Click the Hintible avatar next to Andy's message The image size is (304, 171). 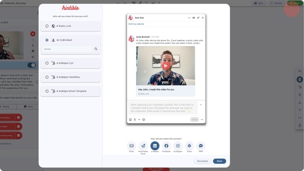pyautogui.click(x=131, y=39)
